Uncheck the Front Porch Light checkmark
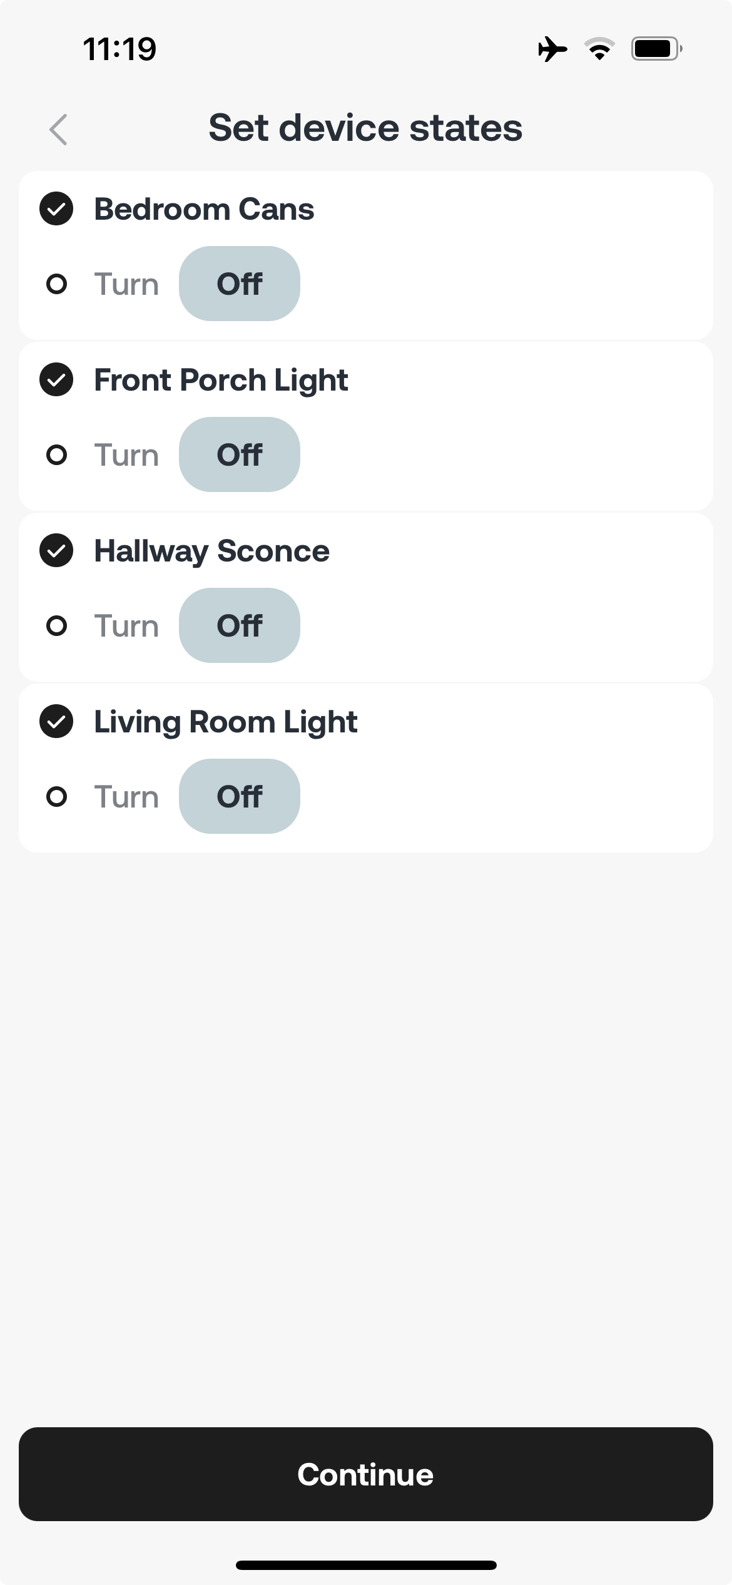 coord(56,379)
